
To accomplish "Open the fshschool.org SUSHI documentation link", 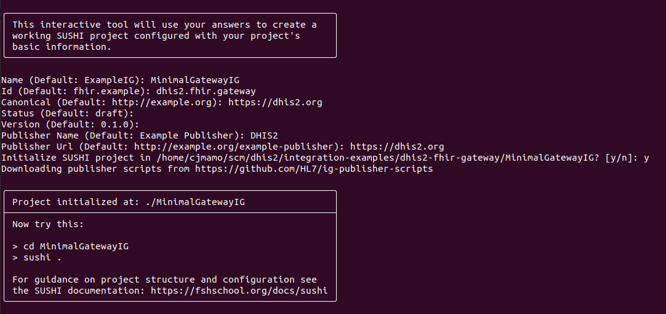I will click(x=239, y=291).
